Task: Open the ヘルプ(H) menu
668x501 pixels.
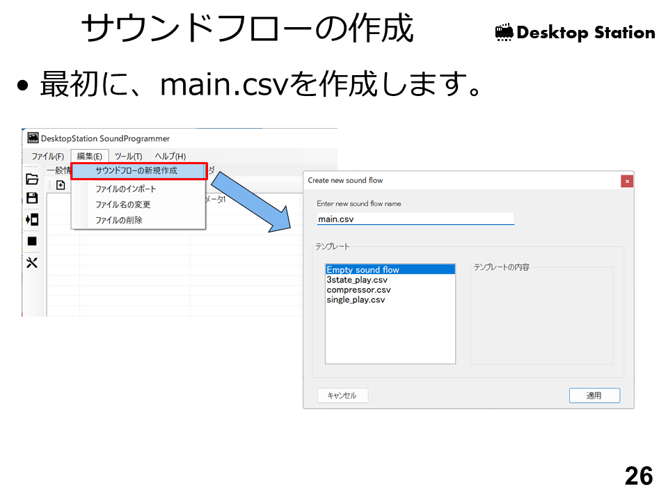Action: click(170, 157)
